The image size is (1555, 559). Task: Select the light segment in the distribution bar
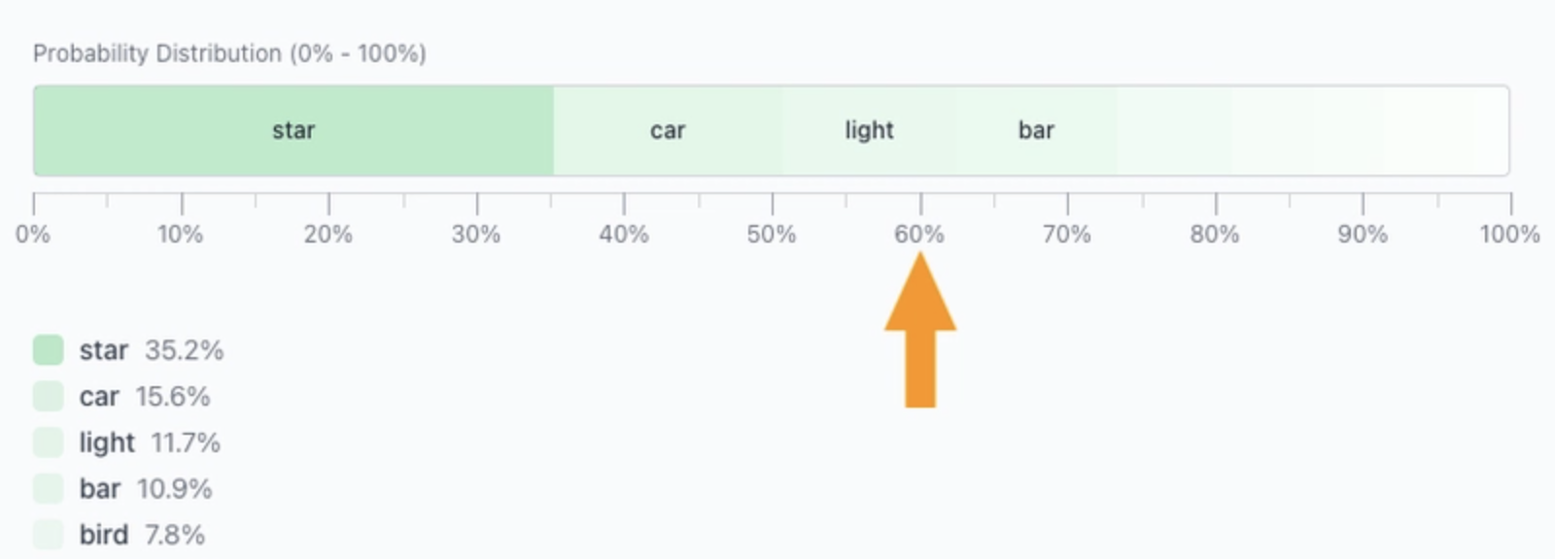869,131
